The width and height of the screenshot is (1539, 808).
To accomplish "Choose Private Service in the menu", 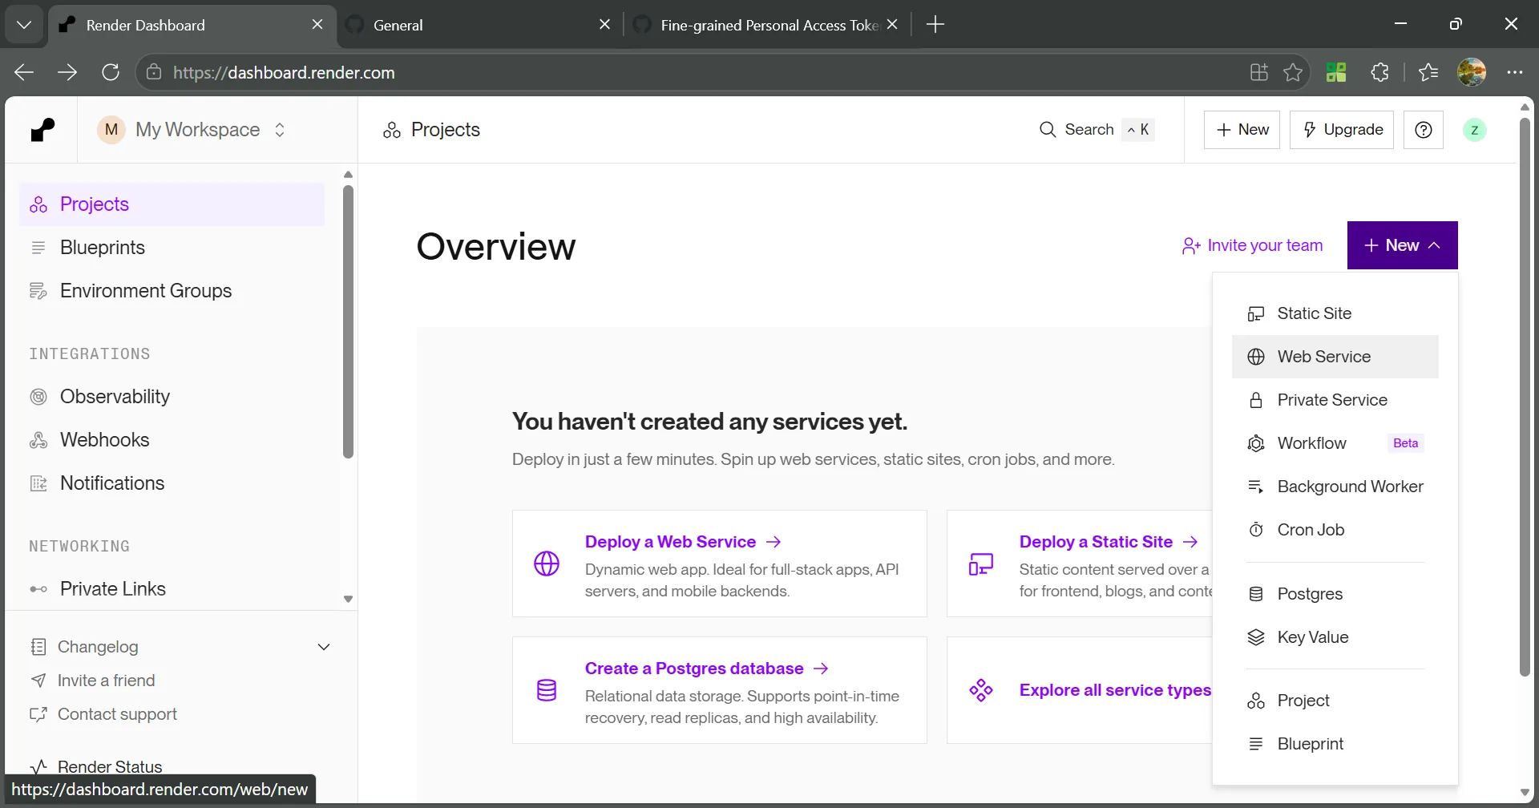I will [x=1335, y=400].
